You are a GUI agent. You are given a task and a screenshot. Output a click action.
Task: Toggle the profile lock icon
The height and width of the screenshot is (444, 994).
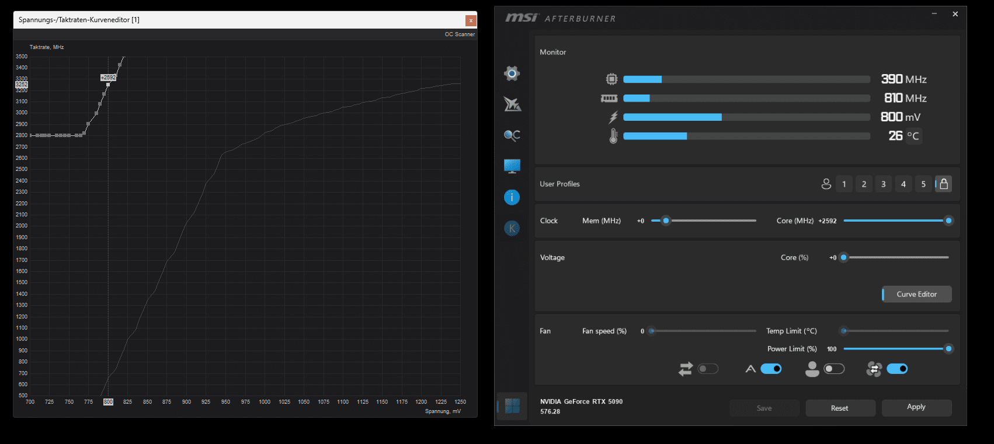[943, 184]
